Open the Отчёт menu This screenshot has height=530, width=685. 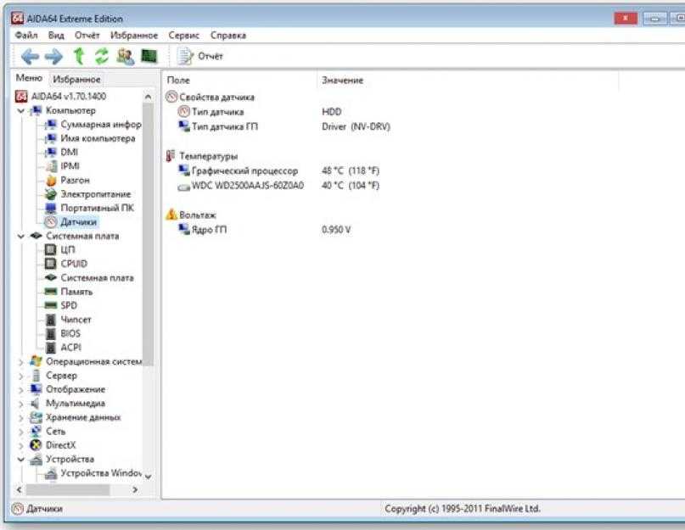87,36
